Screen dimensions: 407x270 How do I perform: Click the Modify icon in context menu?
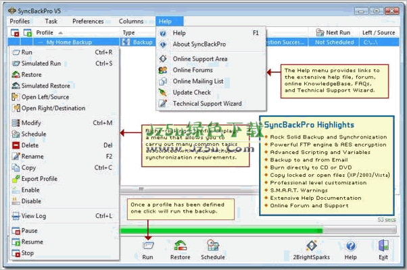[x=16, y=123]
